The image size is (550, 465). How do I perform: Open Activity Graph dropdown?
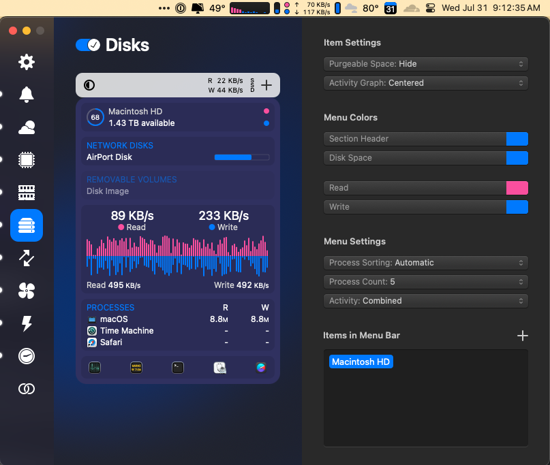(x=426, y=83)
